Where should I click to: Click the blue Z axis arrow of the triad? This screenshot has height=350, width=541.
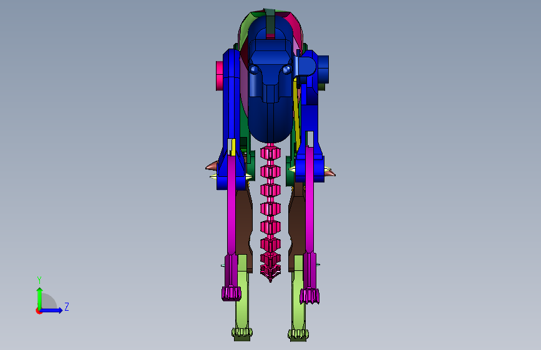(x=52, y=310)
